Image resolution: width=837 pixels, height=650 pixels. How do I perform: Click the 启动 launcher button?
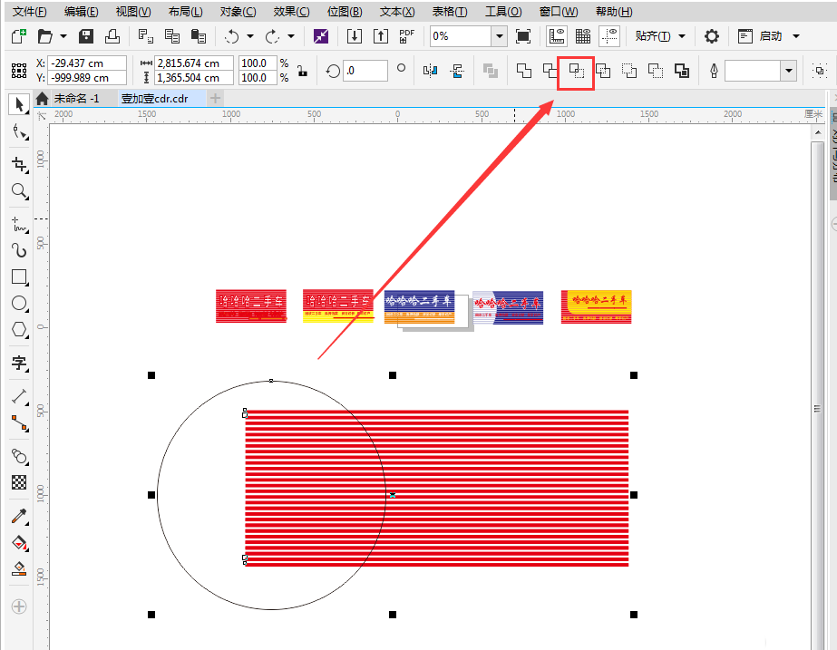click(x=770, y=36)
